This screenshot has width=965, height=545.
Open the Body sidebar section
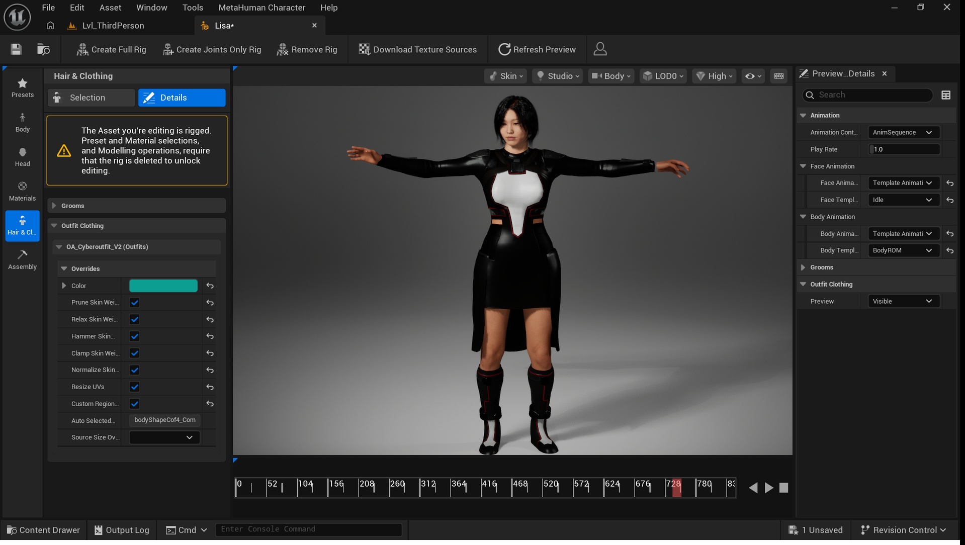click(x=23, y=123)
